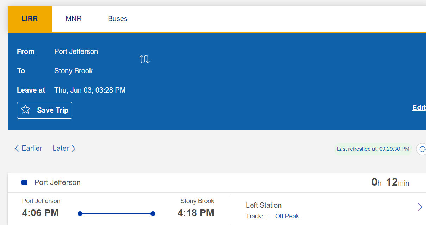Viewport: 426px width, 225px height.
Task: Select the Buses tab
Action: coord(118,19)
